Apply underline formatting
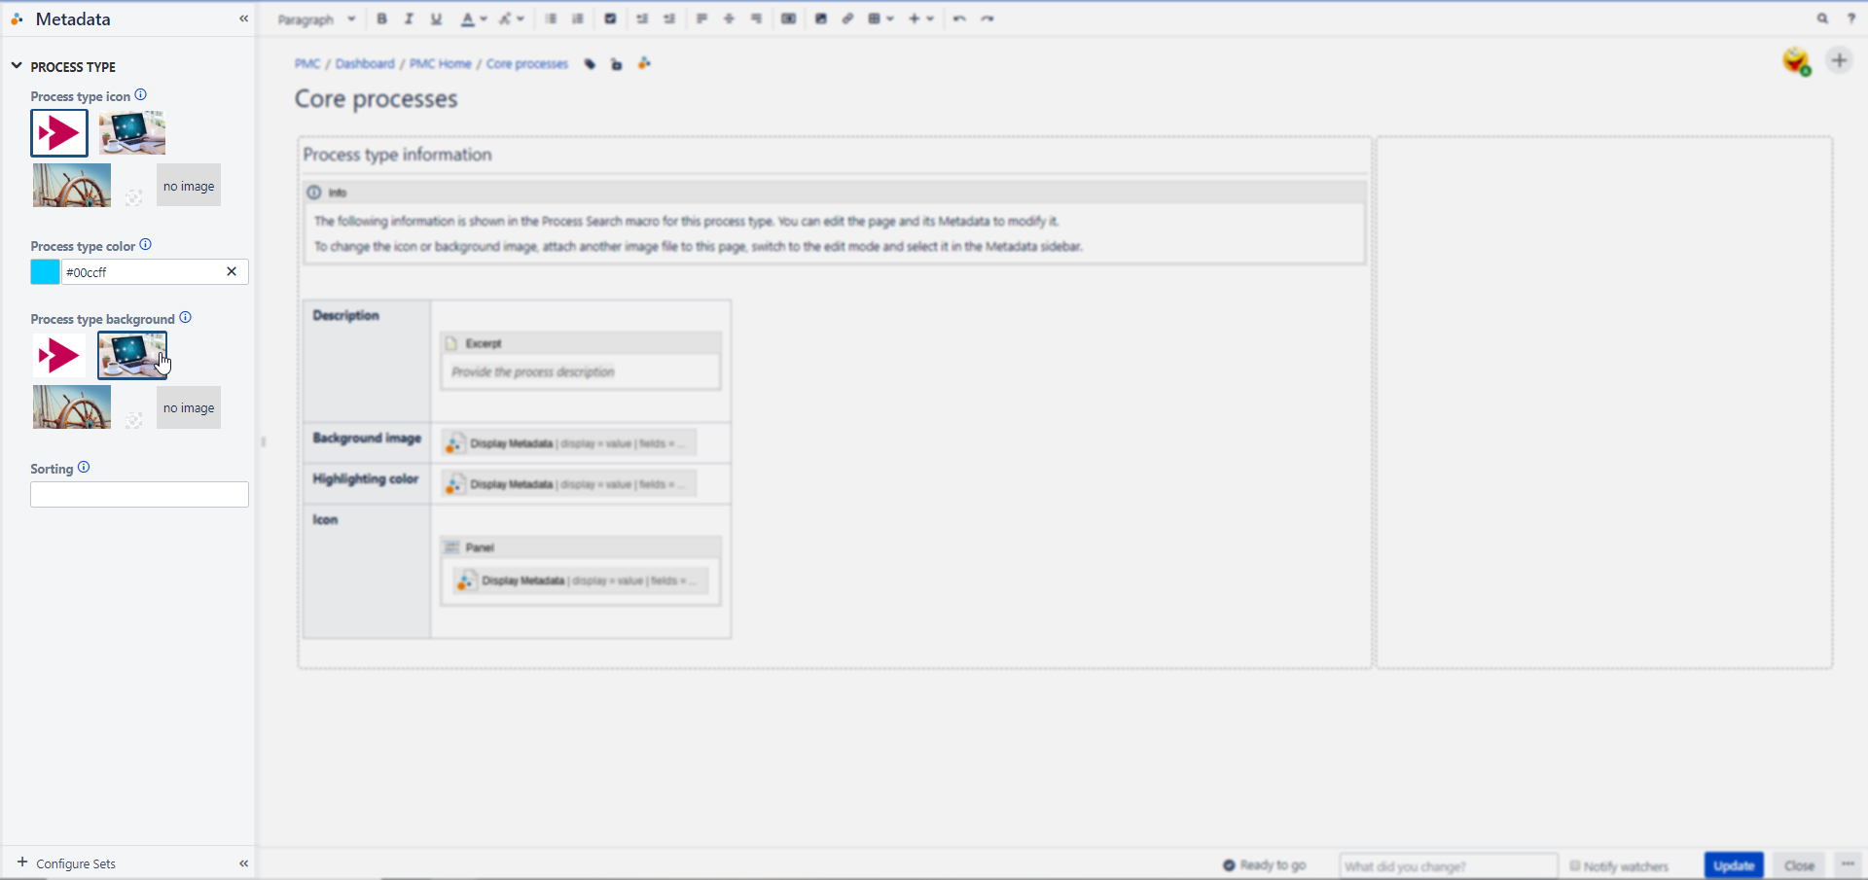The height and width of the screenshot is (880, 1868). pos(437,18)
